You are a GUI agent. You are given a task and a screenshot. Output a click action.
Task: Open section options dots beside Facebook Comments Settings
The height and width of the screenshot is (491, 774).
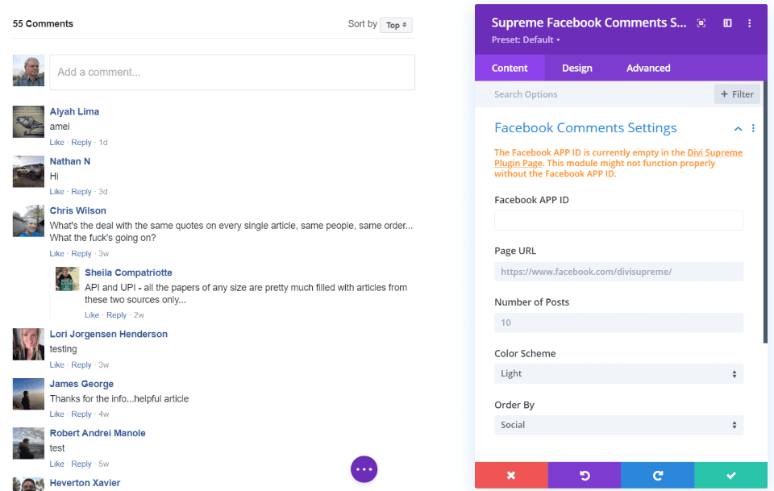[x=754, y=128]
